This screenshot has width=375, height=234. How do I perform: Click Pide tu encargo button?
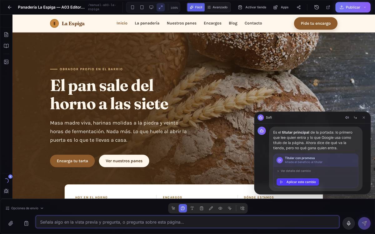tap(316, 23)
